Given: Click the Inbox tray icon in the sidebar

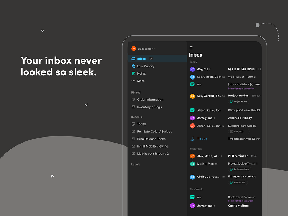Looking at the screenshot, I should 133,59.
